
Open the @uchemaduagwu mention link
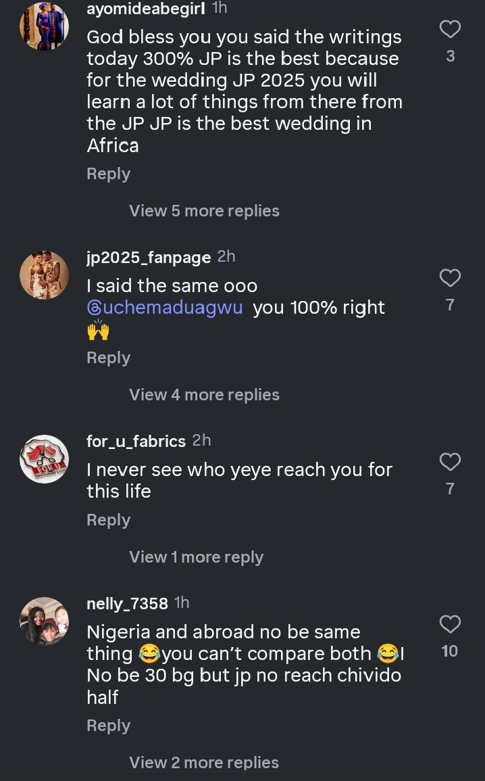165,307
